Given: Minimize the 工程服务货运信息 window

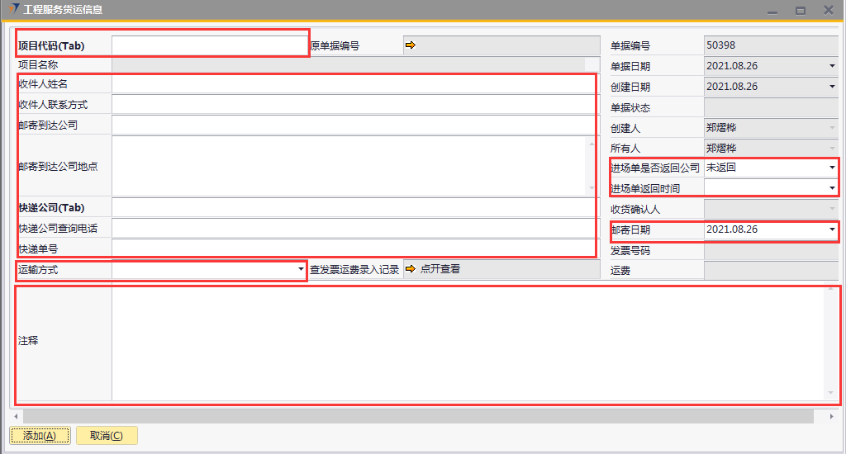Looking at the screenshot, I should click(x=772, y=11).
